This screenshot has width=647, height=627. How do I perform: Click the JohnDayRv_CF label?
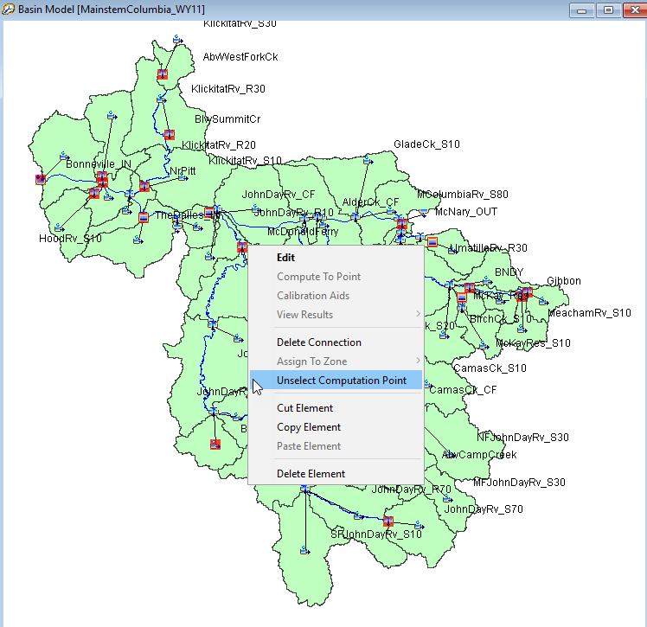279,195
